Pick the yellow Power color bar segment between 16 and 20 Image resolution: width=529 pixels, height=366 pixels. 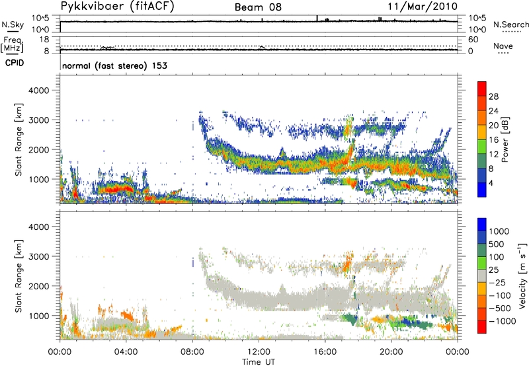click(x=482, y=132)
